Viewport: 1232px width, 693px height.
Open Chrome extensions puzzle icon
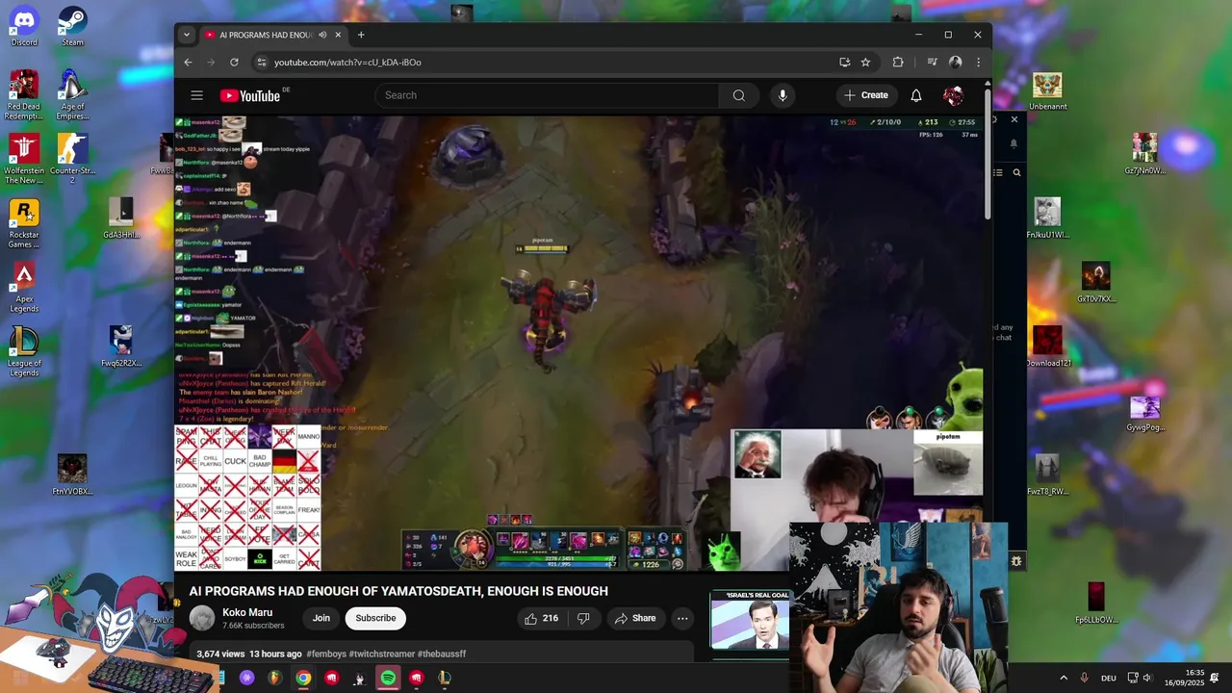pos(898,62)
